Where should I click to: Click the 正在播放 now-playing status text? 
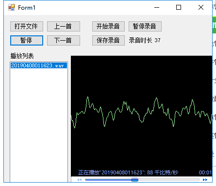tap(128, 172)
